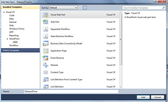Select the Content Type icon
This screenshot has width=168, height=102.
pos(45,72)
